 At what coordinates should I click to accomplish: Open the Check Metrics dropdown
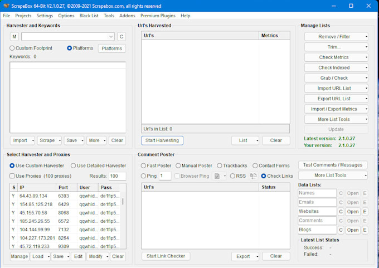pyautogui.click(x=366, y=57)
